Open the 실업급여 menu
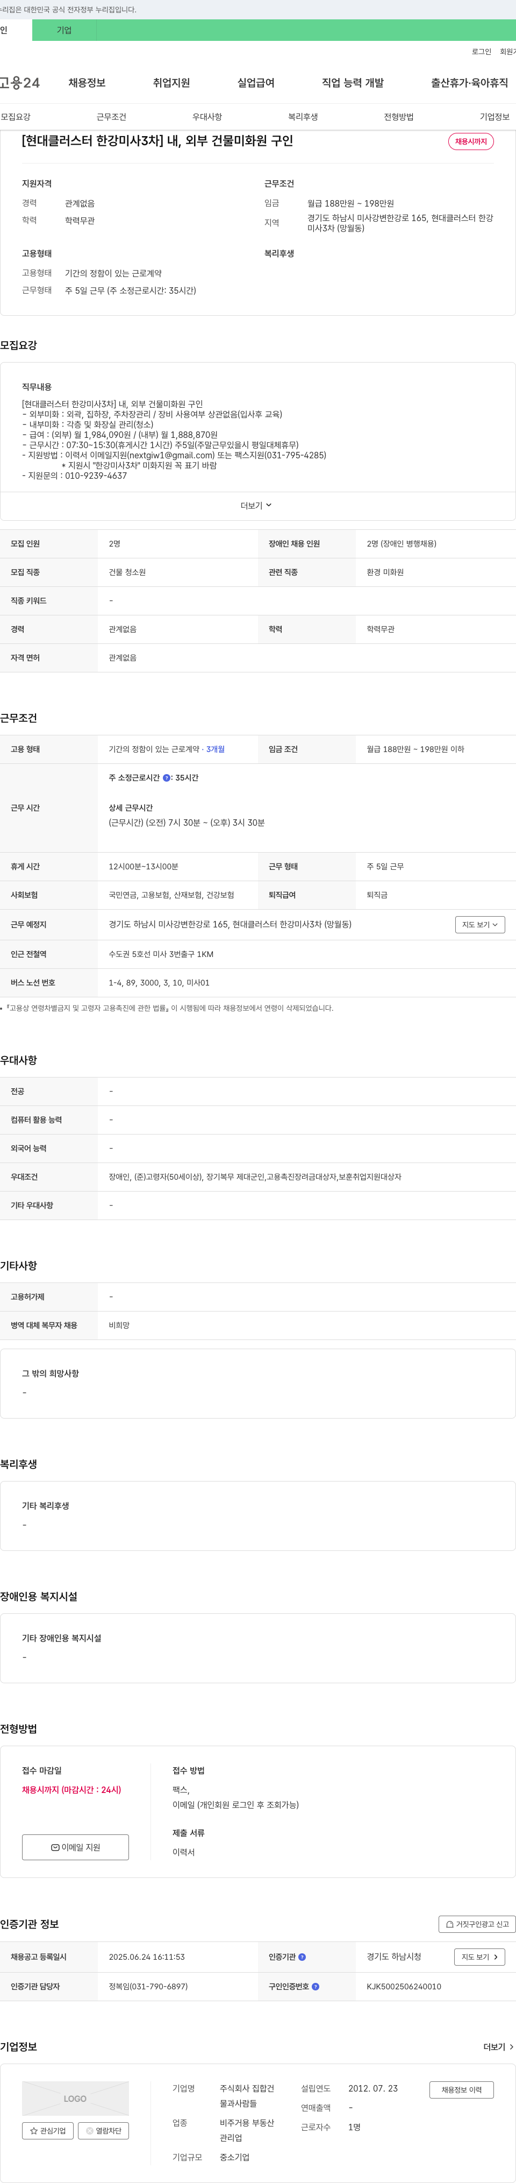This screenshot has width=516, height=2183. pyautogui.click(x=256, y=83)
